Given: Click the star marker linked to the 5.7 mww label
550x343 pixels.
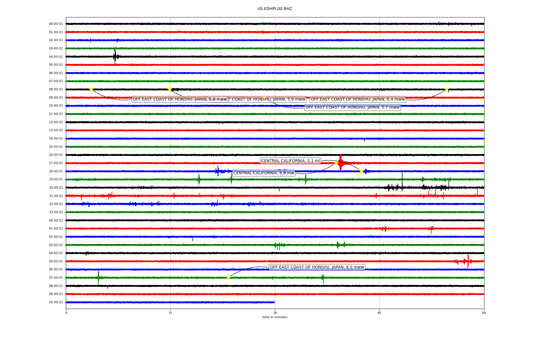Looking at the screenshot, I should 170,89.
